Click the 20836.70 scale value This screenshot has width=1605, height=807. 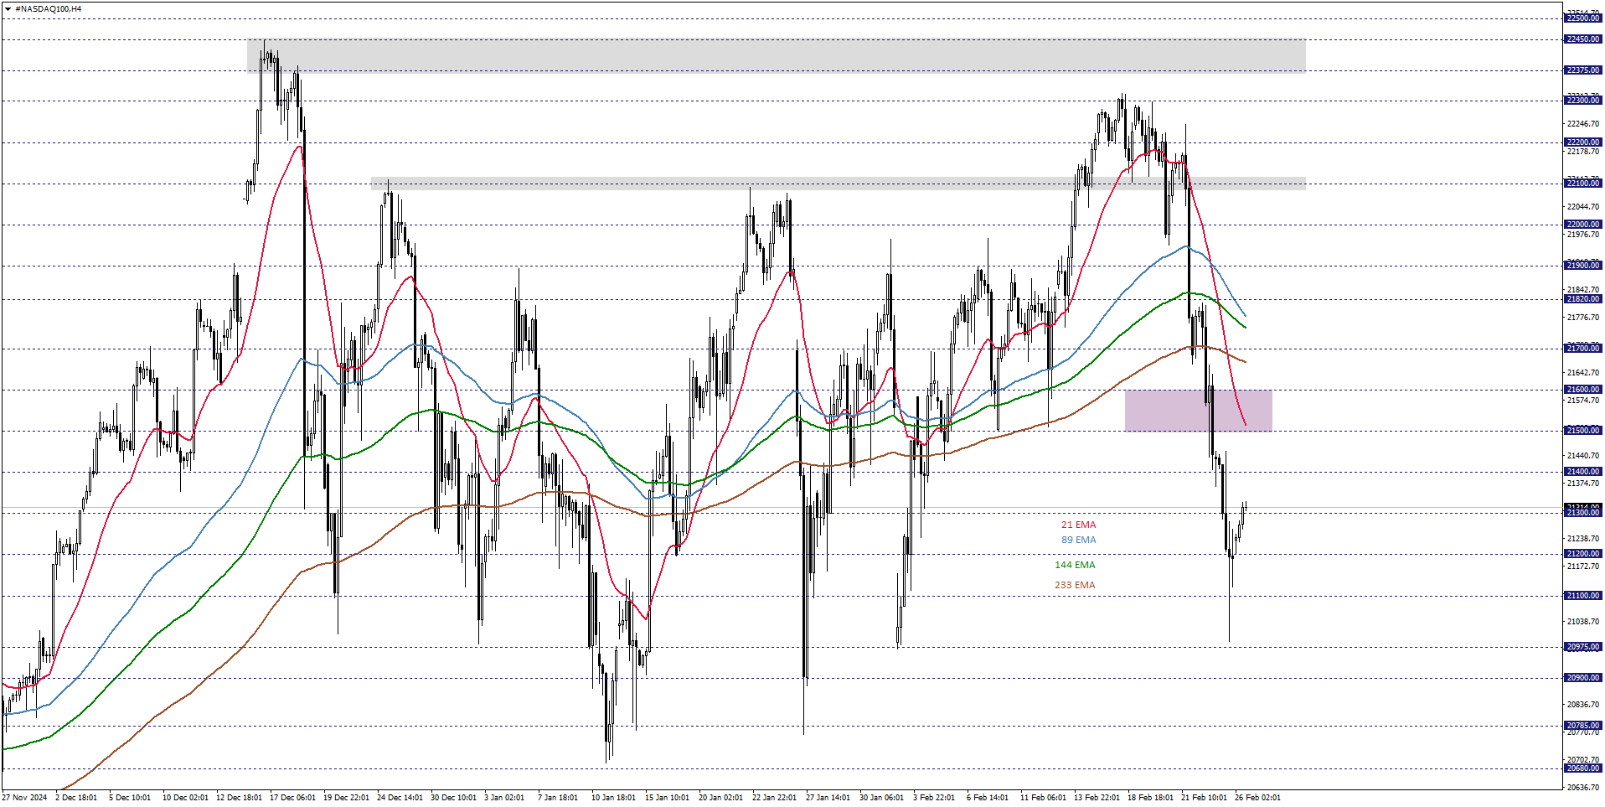(x=1582, y=705)
